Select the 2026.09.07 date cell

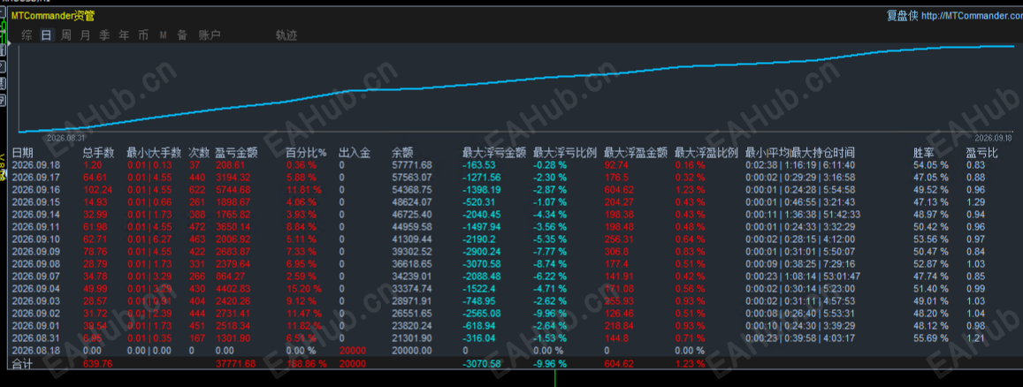click(36, 276)
